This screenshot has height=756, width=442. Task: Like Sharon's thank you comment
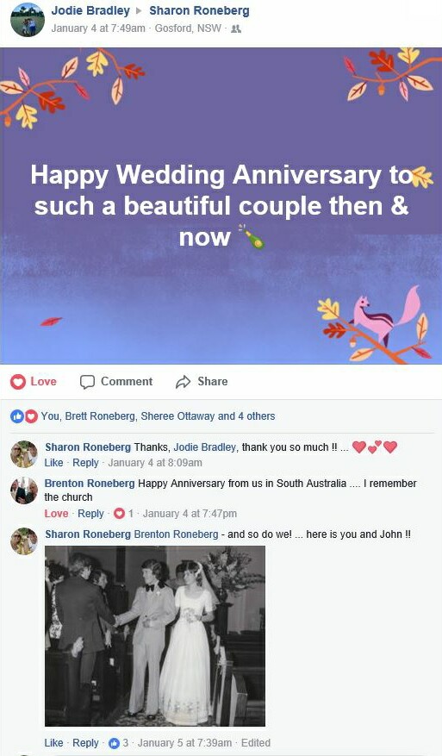53,463
